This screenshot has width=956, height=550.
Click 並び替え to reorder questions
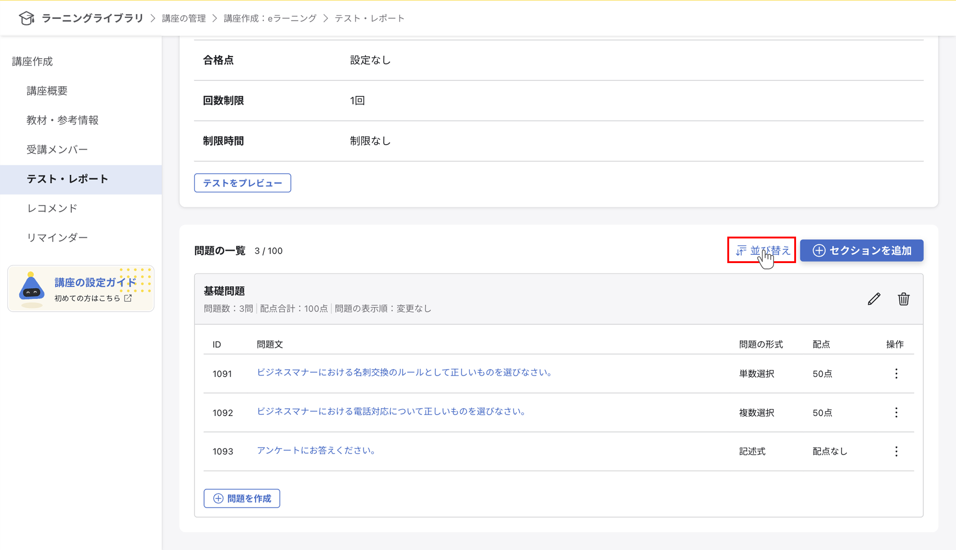(x=769, y=250)
